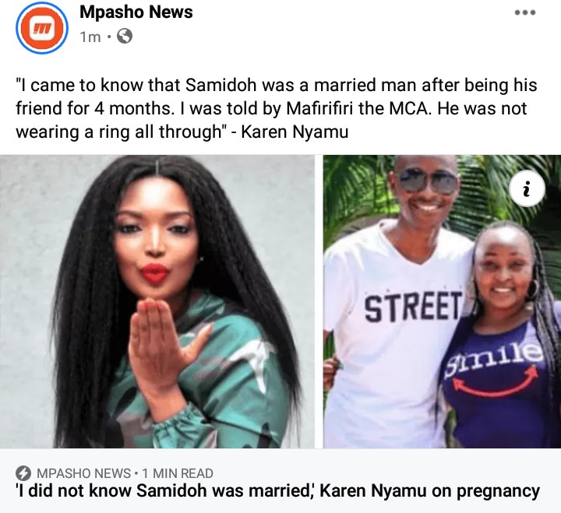This screenshot has width=561, height=513.
Task: Click the 1m post timestamp
Action: (90, 37)
